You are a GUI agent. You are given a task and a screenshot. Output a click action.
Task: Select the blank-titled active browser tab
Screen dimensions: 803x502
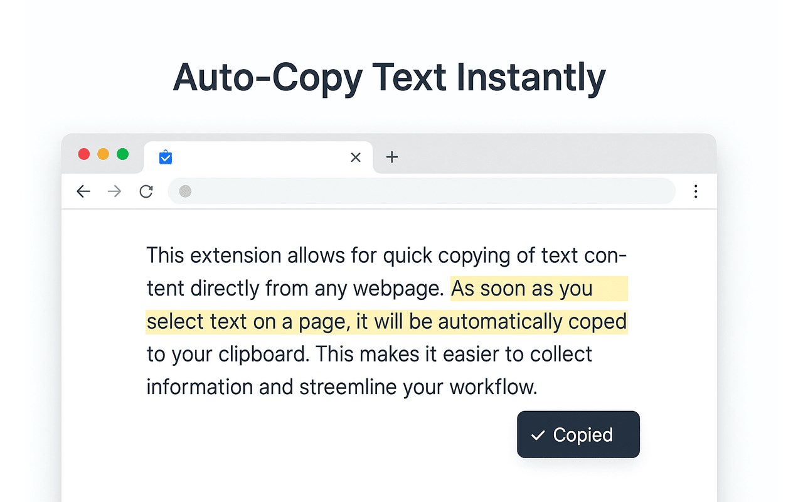pyautogui.click(x=257, y=158)
